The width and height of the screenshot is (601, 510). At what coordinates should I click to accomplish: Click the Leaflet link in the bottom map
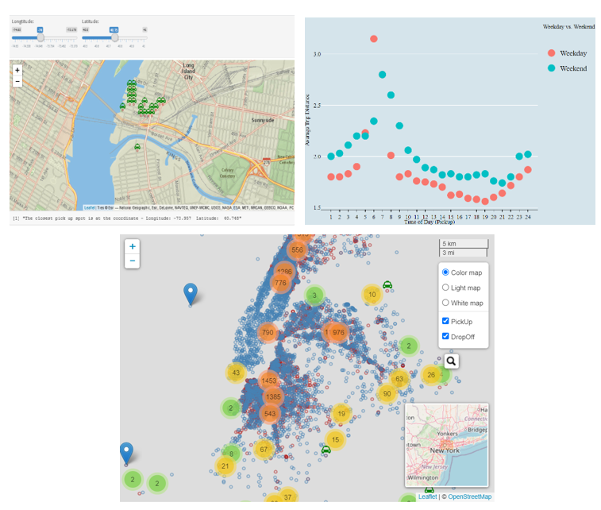tap(427, 497)
